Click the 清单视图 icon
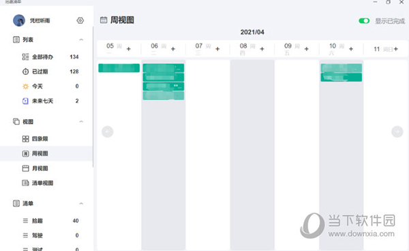Viewport: 409px width, 251px height. (x=25, y=183)
